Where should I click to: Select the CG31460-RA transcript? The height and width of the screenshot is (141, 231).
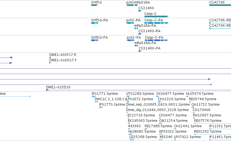point(140,34)
